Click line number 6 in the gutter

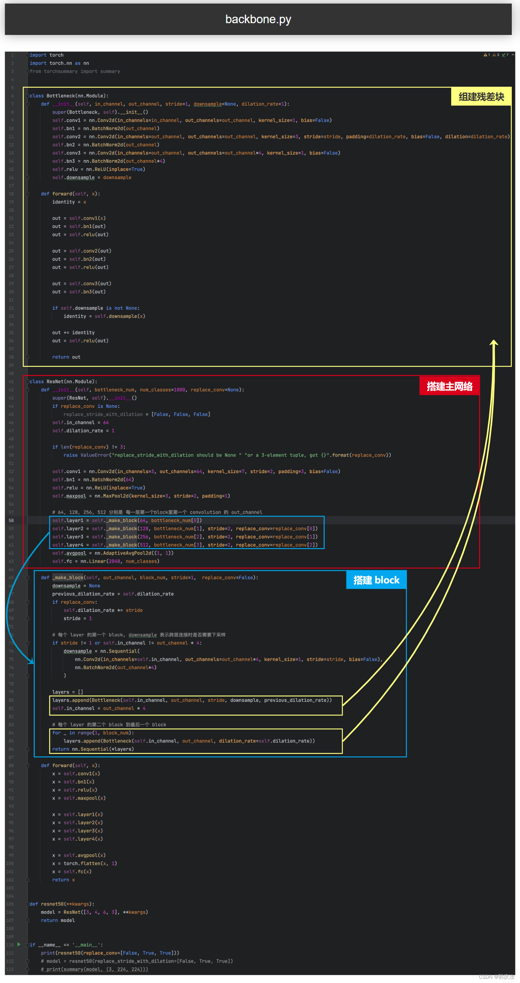point(12,96)
